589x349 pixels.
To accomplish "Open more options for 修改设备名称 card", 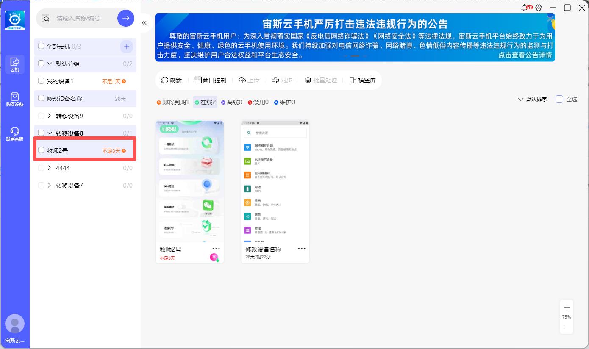I will pos(302,249).
